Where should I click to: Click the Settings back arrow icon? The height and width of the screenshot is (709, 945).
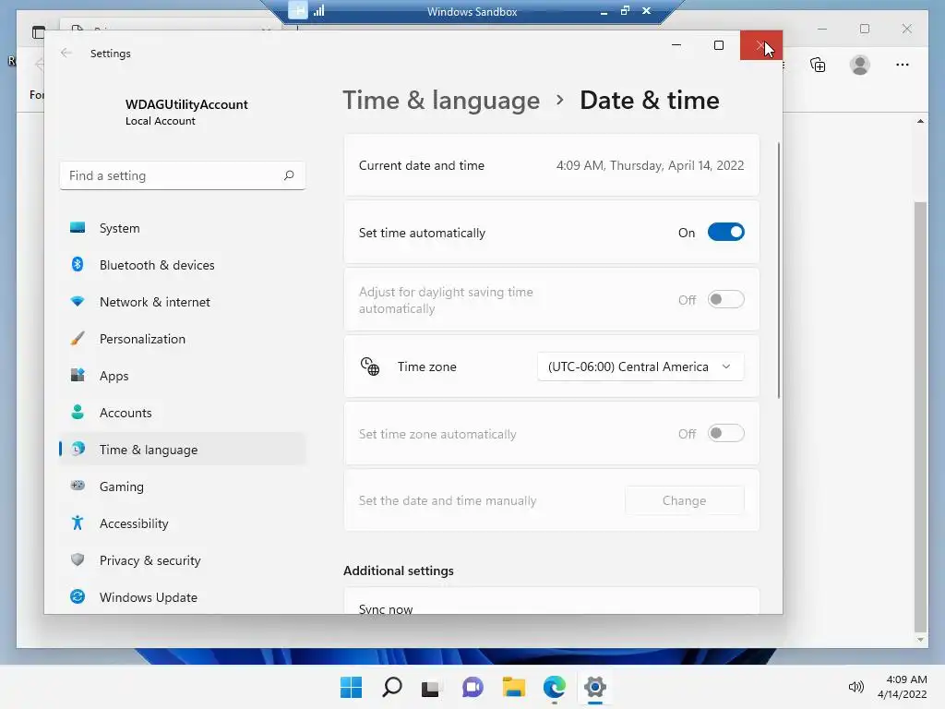[66, 53]
